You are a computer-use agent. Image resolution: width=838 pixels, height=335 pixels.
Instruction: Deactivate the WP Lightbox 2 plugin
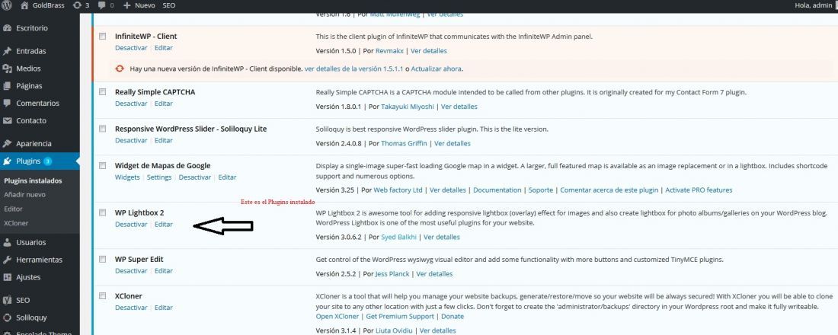(131, 225)
